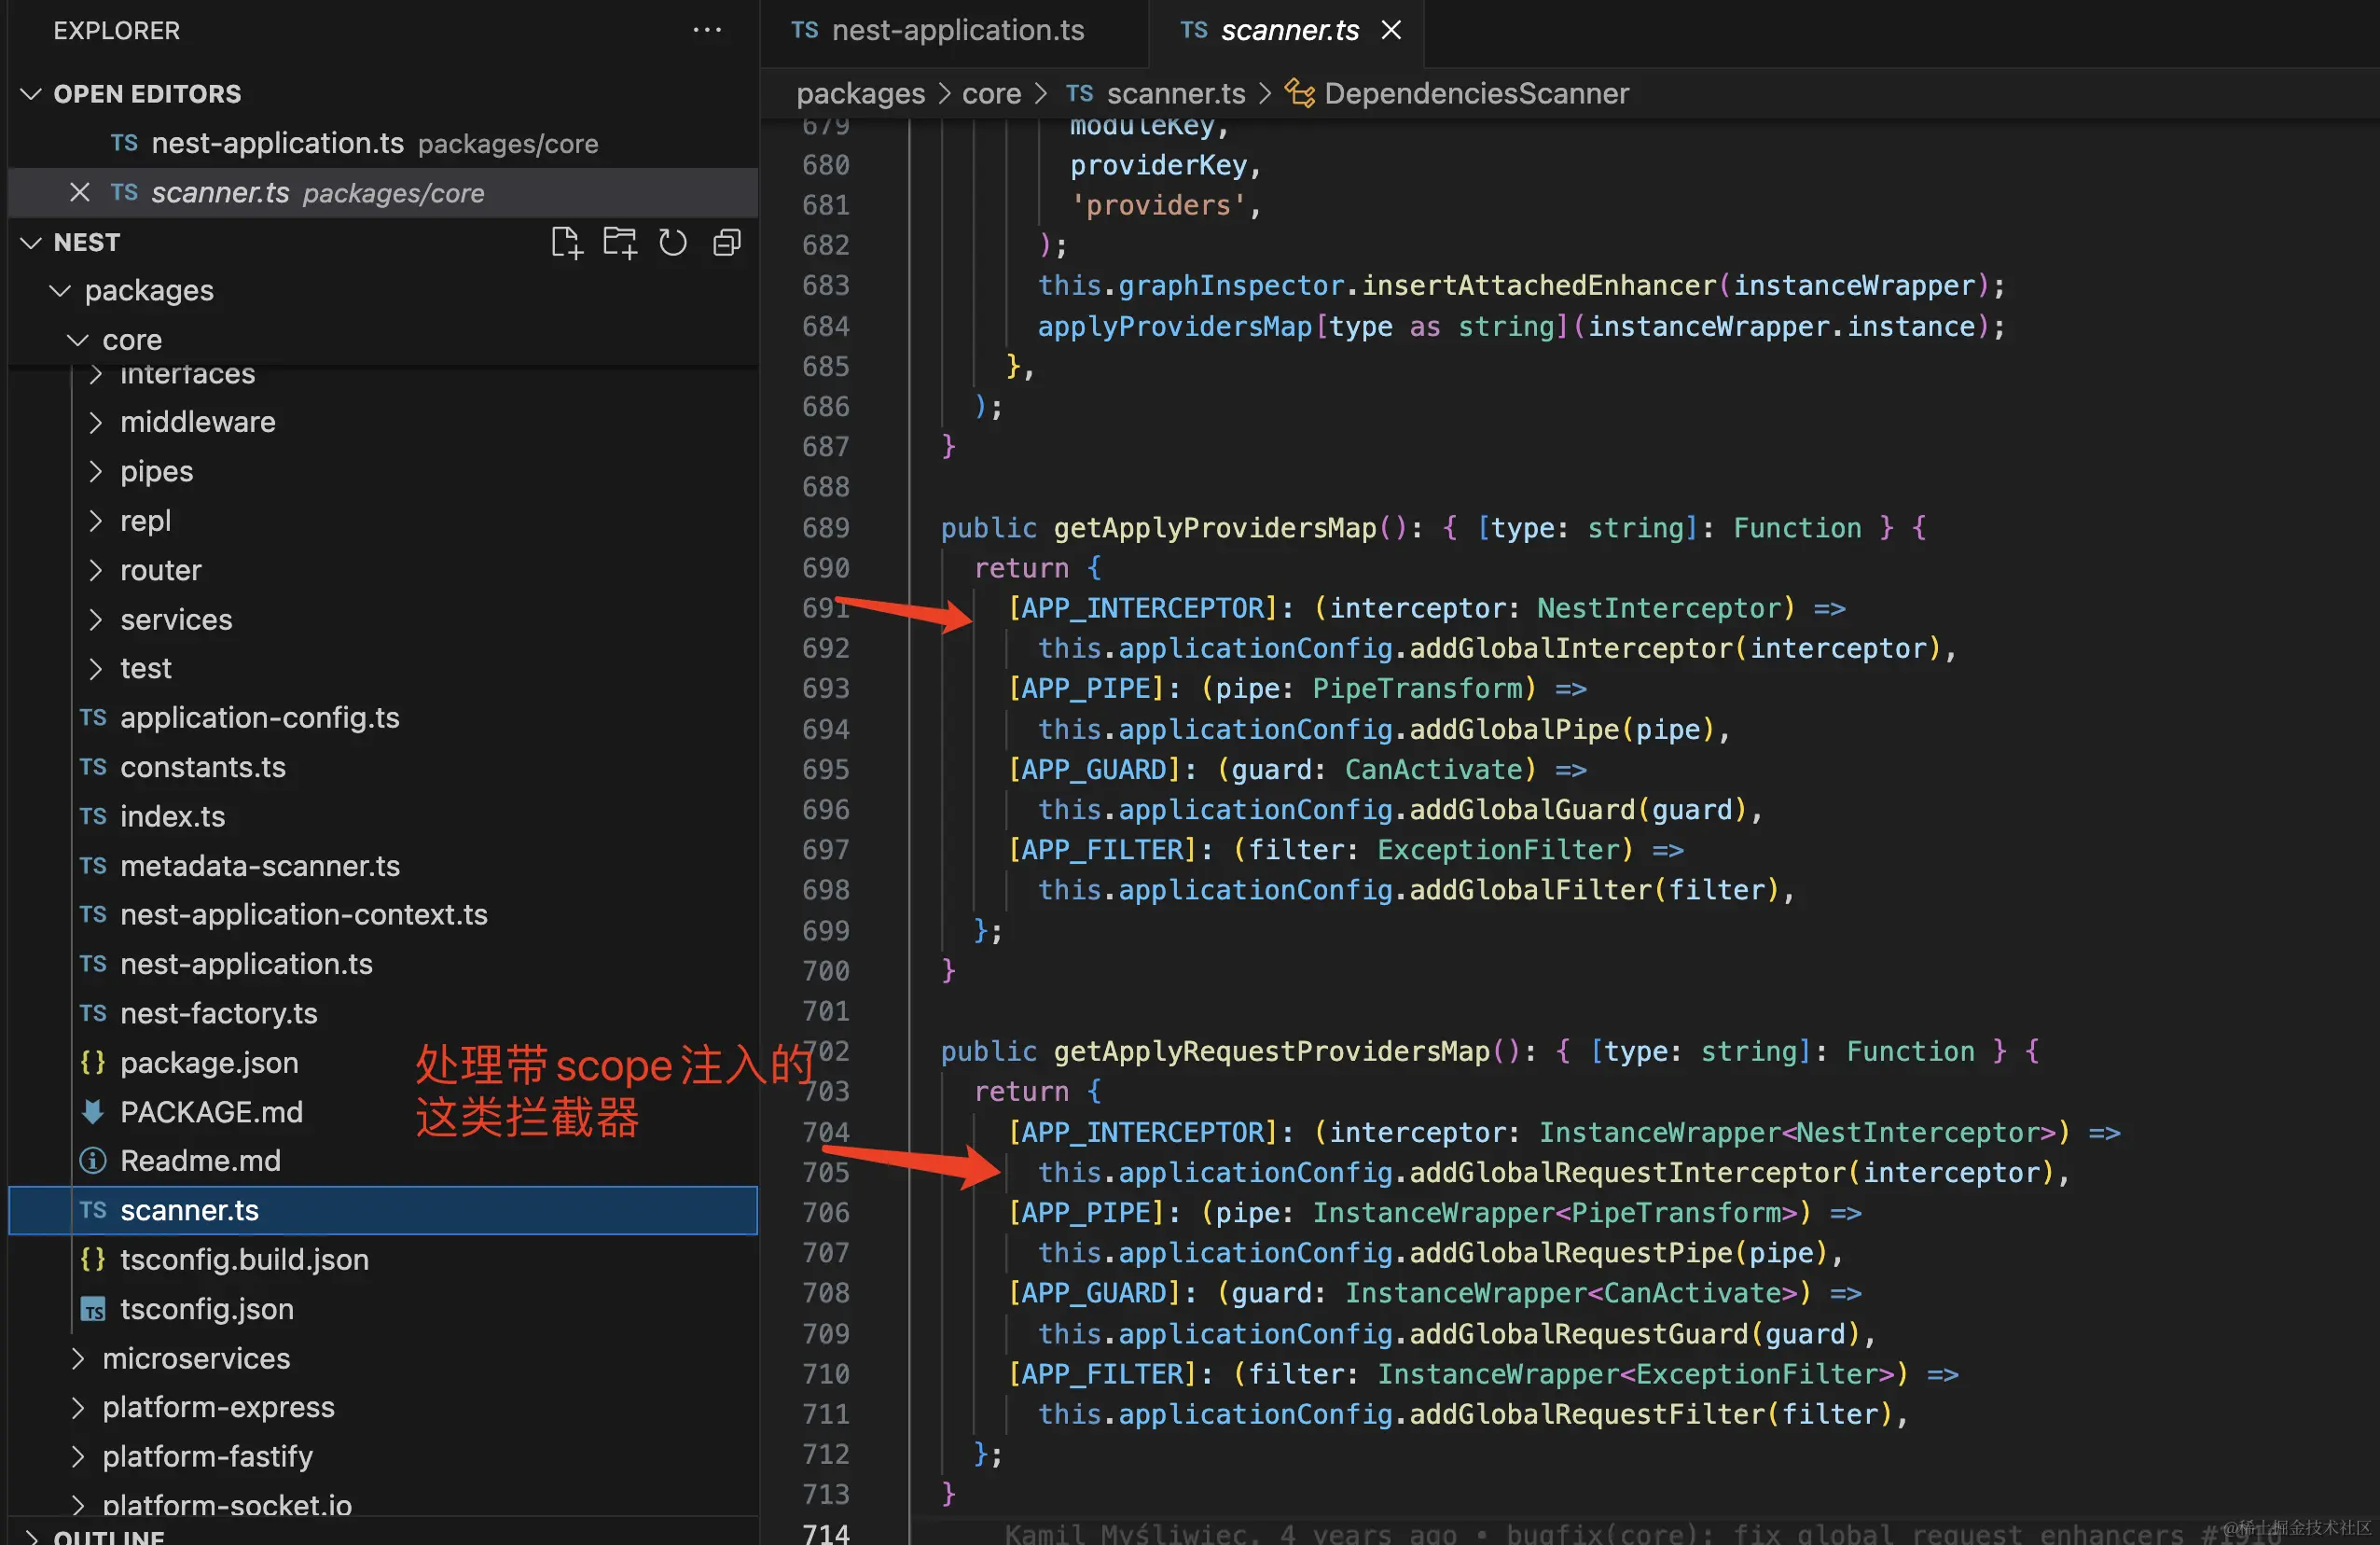
Task: Click addGlobalRequestInterceptor on line 705
Action: [x=1627, y=1172]
